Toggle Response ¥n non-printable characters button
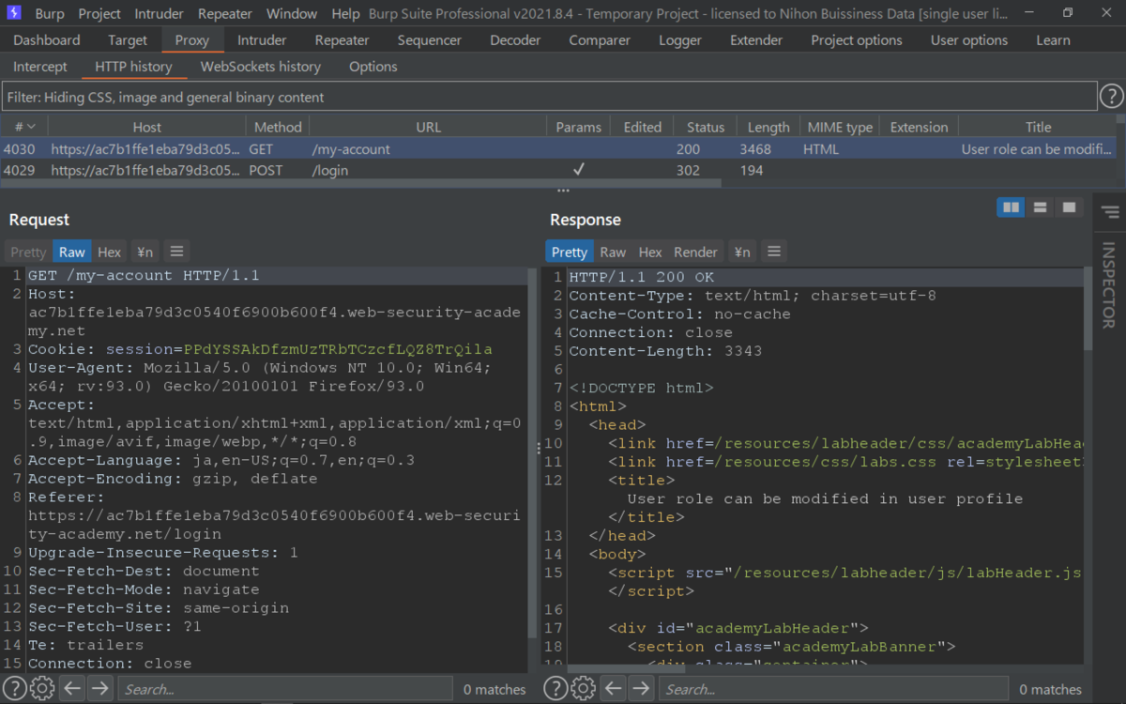This screenshot has height=704, width=1126. click(742, 252)
